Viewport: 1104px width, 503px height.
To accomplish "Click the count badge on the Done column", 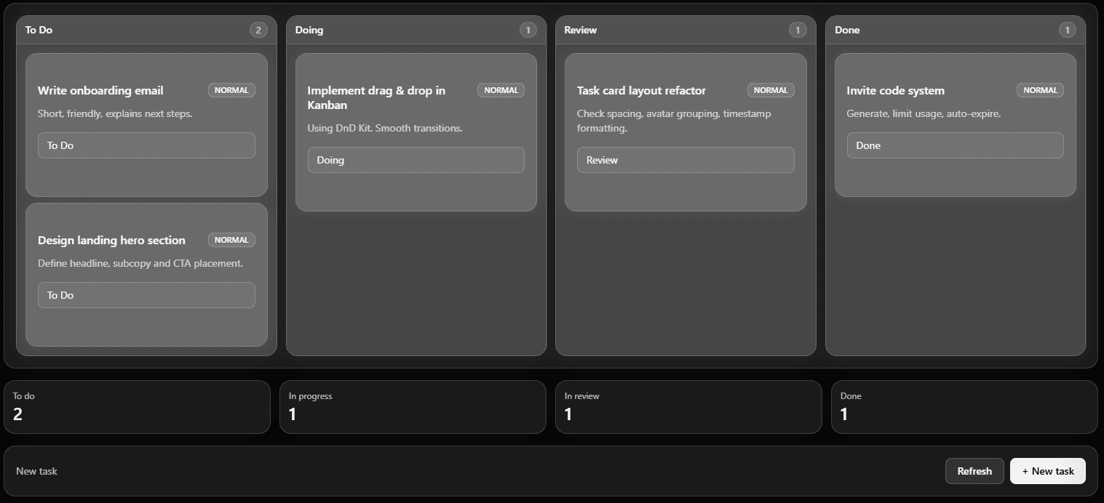I will click(x=1067, y=30).
